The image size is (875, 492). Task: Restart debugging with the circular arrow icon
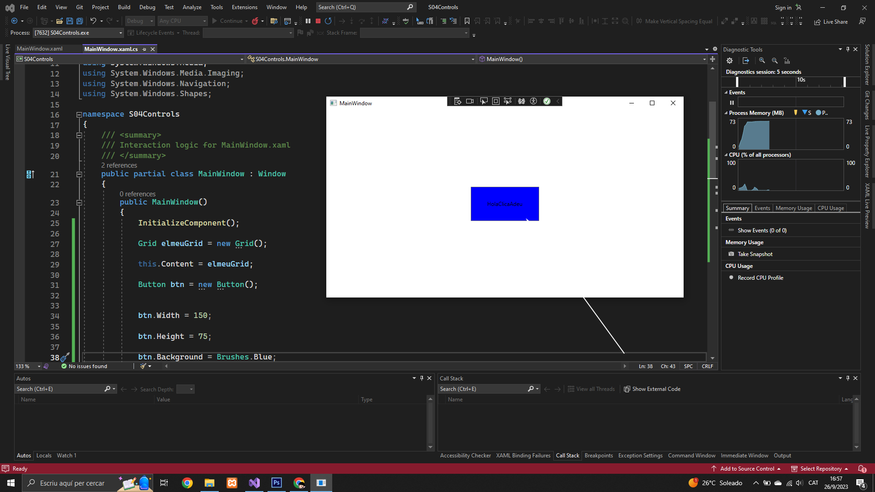[x=328, y=21]
